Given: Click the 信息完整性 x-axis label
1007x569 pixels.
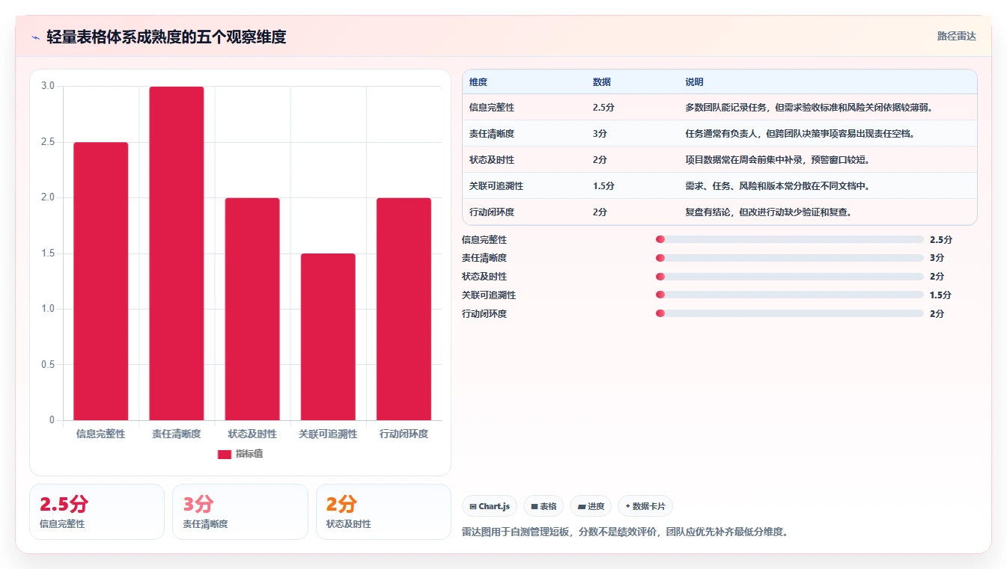Looking at the screenshot, I should [101, 434].
